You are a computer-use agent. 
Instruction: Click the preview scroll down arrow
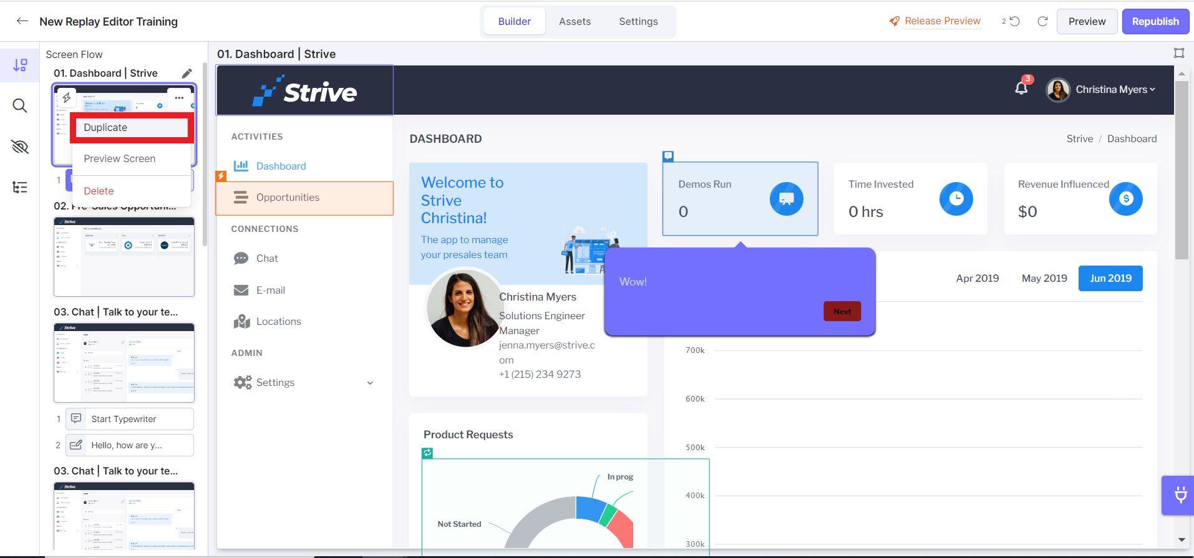tap(1182, 540)
